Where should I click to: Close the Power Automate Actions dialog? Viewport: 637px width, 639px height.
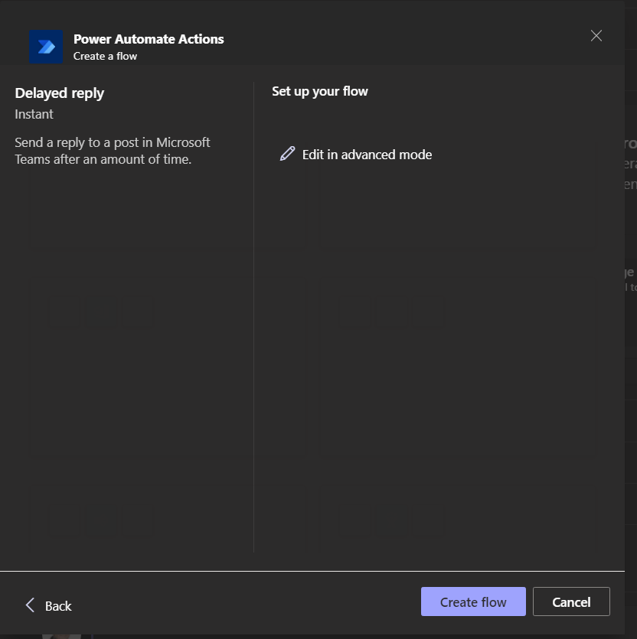pos(596,35)
